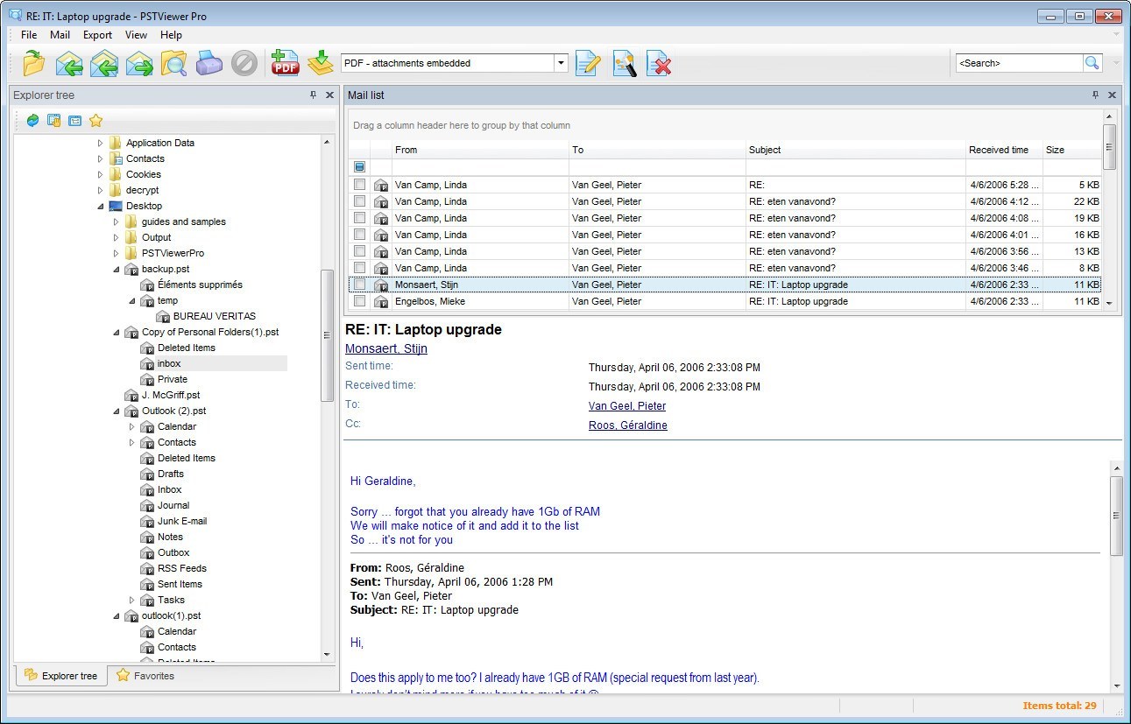Click the delete export profile icon
The height and width of the screenshot is (724, 1131).
[x=659, y=63]
